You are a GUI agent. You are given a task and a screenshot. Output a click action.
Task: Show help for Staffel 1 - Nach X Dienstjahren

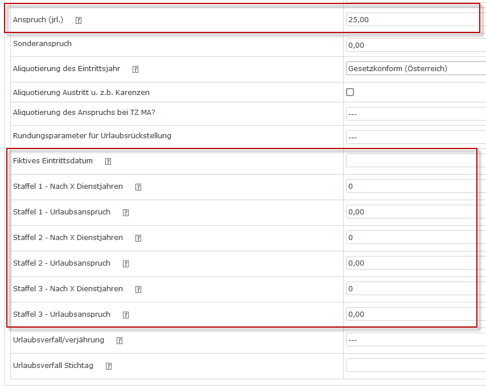[x=138, y=187]
